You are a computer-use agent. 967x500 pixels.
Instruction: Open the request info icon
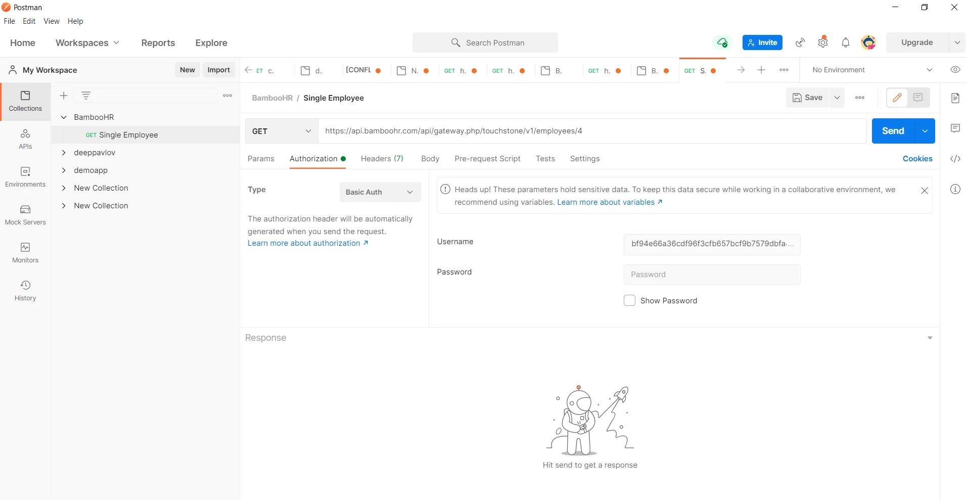955,189
